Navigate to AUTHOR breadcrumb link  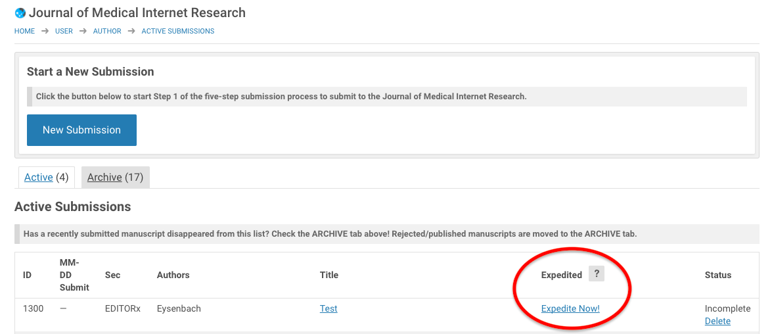click(x=107, y=31)
